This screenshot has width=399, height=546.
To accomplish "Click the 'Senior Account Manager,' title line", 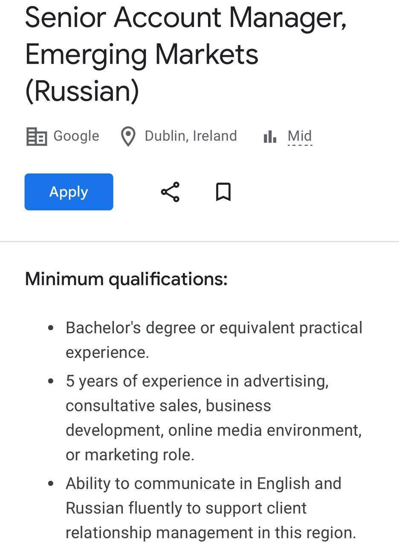I will point(186,18).
